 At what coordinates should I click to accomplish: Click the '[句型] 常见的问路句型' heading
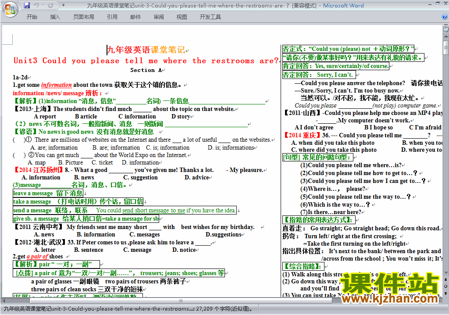coord(317,157)
